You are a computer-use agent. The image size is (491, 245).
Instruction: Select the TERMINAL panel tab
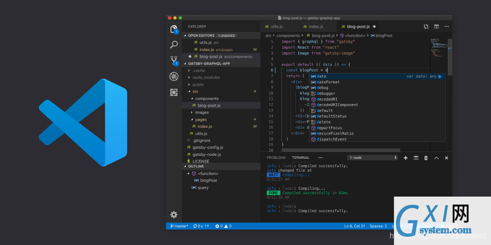pyautogui.click(x=301, y=158)
